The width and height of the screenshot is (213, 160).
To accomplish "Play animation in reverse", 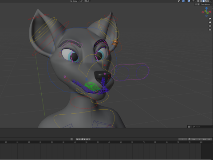I will pyautogui.click(x=82, y=139).
